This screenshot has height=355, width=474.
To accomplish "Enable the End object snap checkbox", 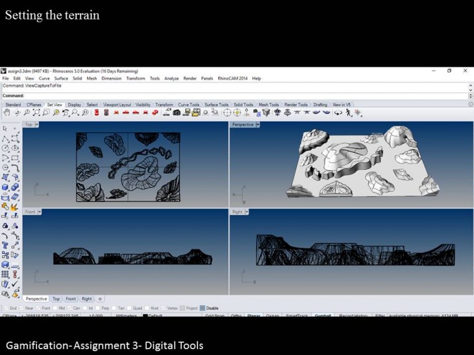I will 6,308.
